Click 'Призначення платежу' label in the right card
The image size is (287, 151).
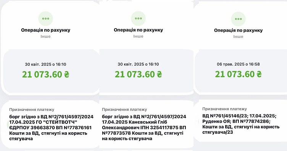tap(224, 109)
